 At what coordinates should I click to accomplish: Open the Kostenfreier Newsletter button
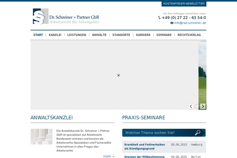[184, 4]
